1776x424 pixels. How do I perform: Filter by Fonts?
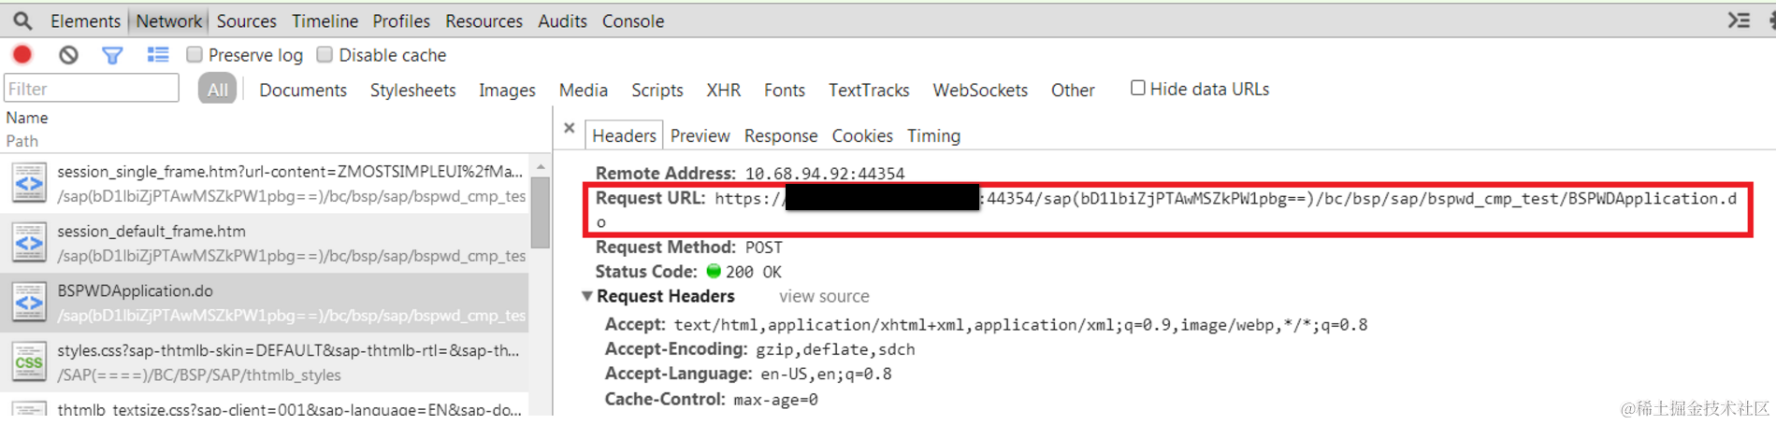784,90
